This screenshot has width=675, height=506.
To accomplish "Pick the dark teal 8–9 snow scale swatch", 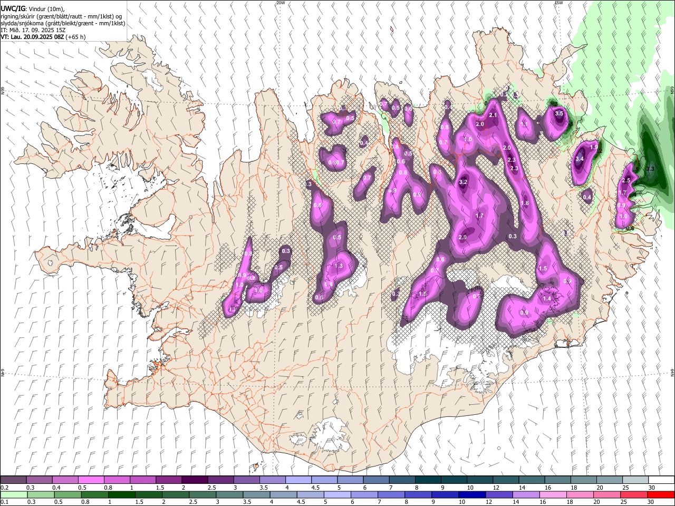I will click(x=428, y=480).
